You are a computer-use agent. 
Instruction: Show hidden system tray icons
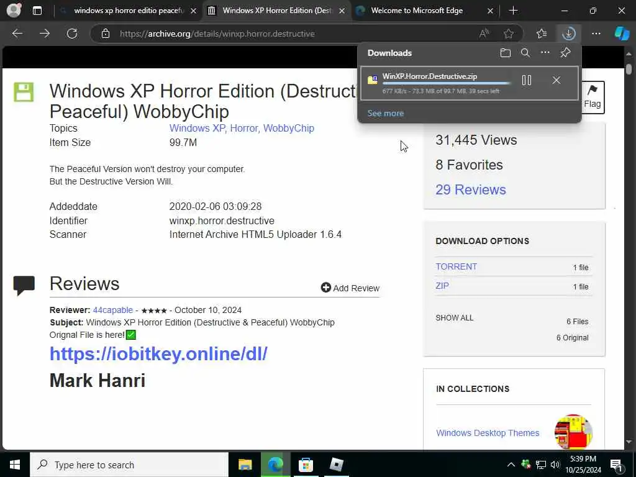click(511, 465)
